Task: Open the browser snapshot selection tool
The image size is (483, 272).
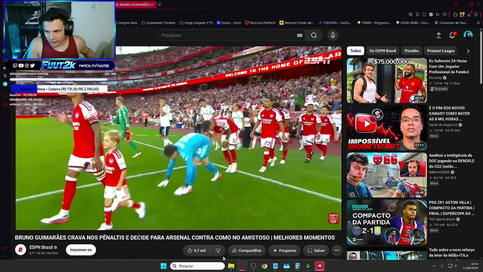Action: [x=424, y=15]
